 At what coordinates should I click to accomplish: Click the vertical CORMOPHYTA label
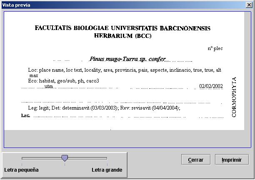tap(234, 97)
